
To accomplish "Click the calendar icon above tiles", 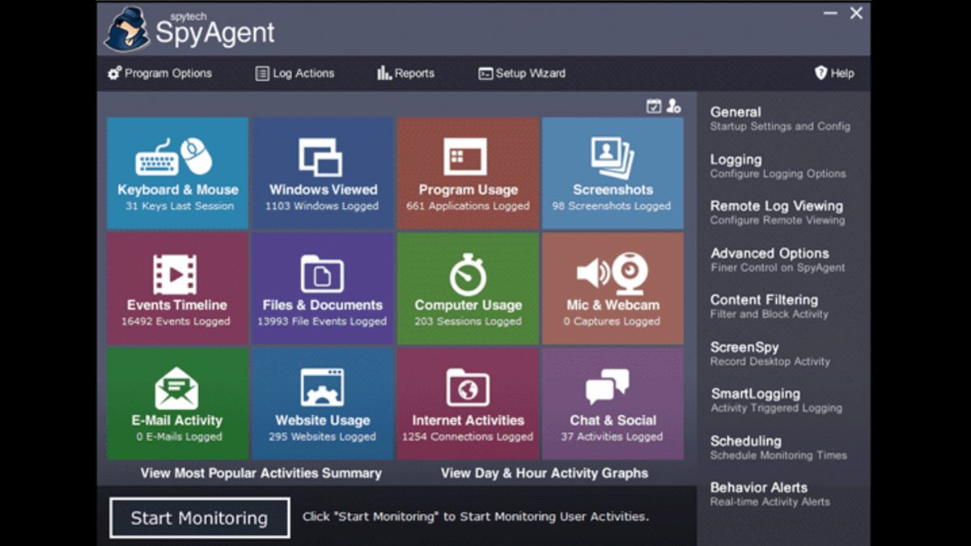I will pyautogui.click(x=654, y=106).
